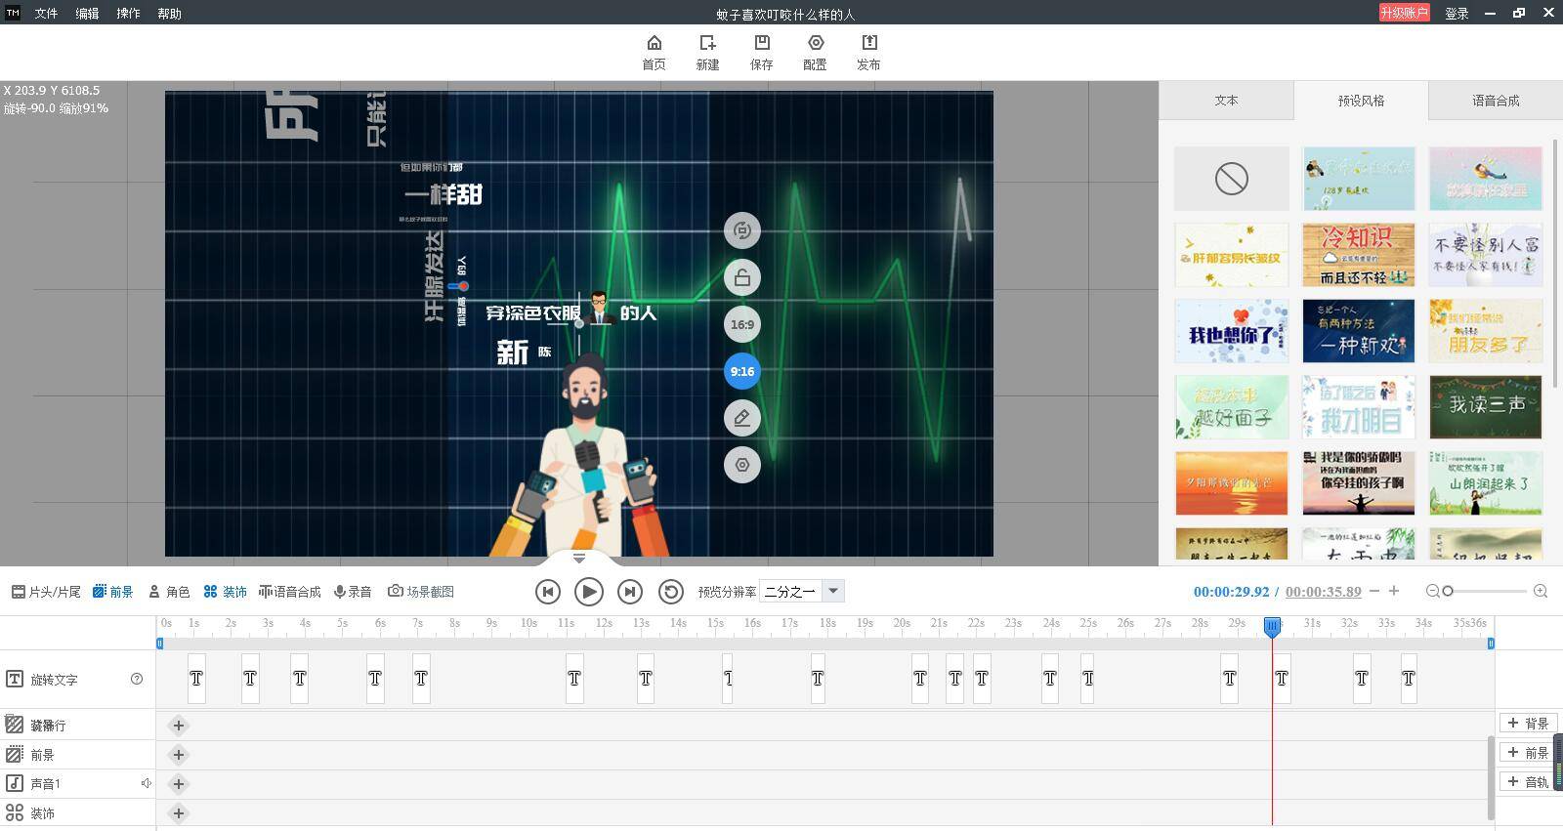Click the 登录 login link
The image size is (1563, 831).
tap(1457, 14)
